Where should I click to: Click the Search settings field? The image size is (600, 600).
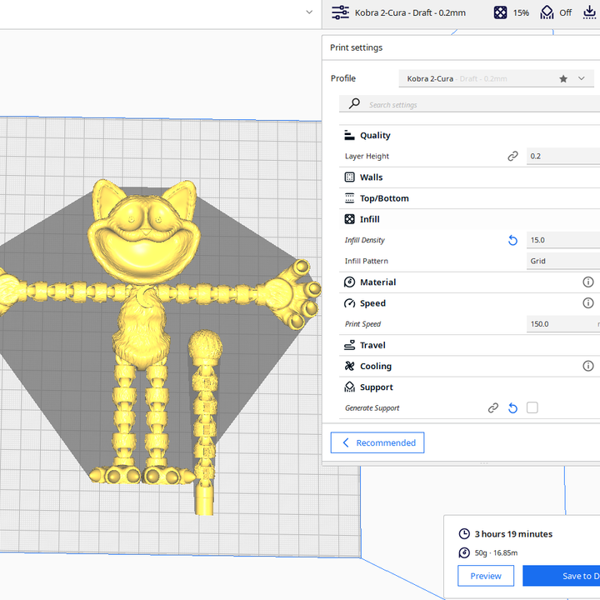tap(469, 104)
